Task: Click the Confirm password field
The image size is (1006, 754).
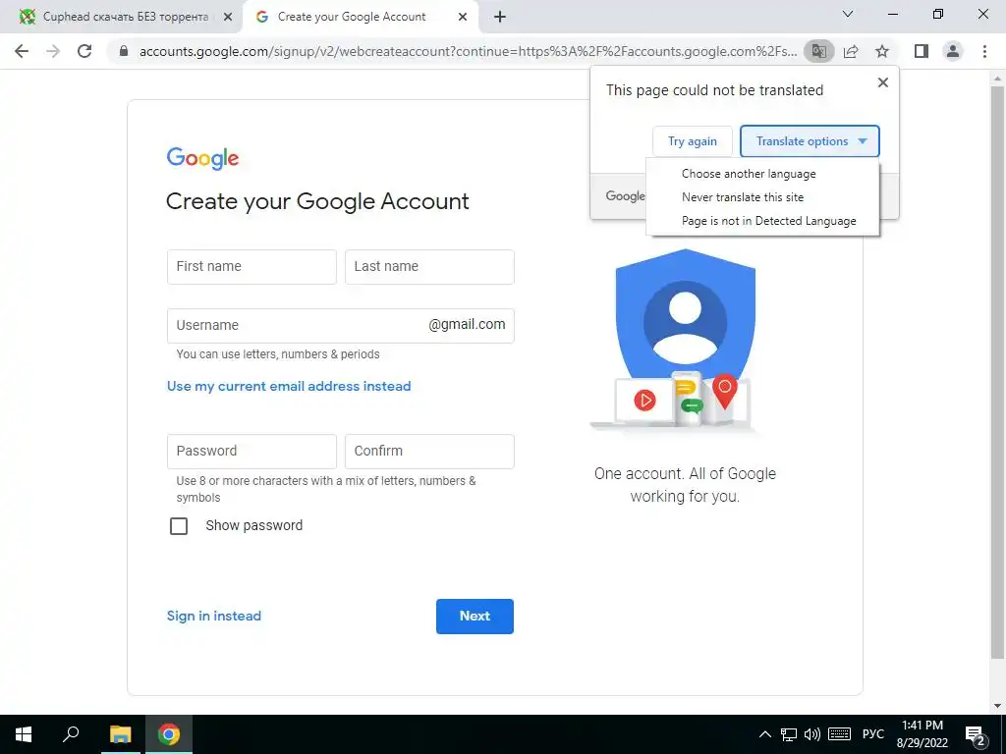Action: tap(429, 452)
